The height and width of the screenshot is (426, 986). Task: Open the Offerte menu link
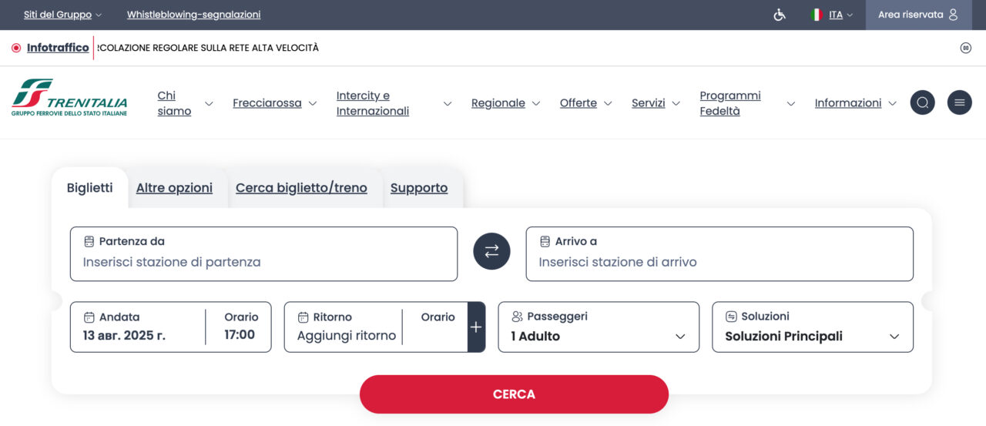click(579, 103)
